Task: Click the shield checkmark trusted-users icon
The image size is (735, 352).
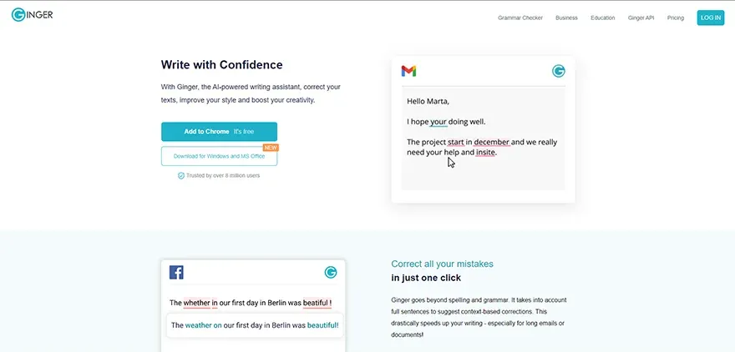Action: (181, 176)
